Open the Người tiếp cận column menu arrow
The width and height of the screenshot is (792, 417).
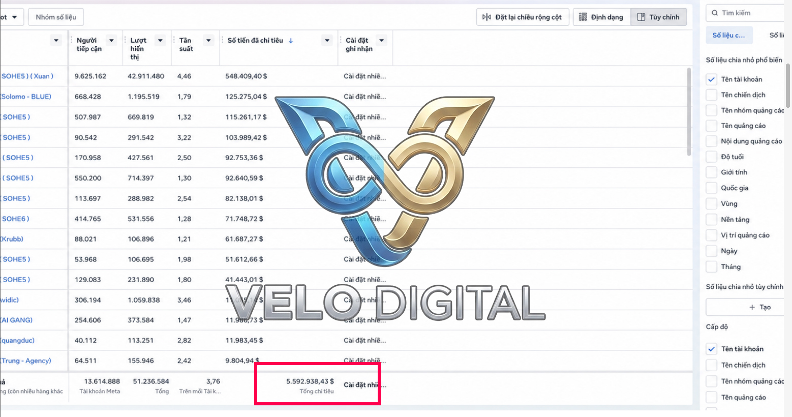(x=111, y=40)
